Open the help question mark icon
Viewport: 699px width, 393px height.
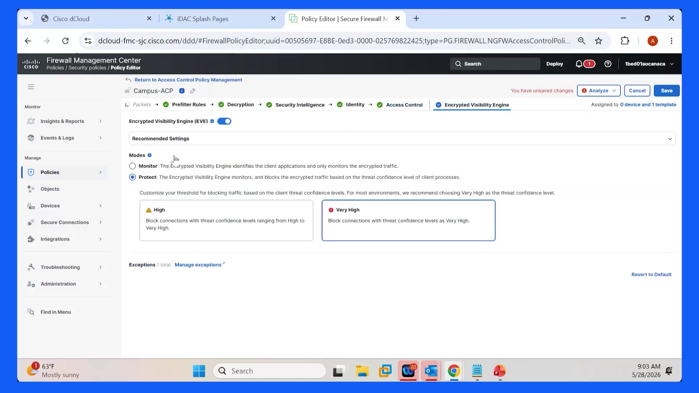(608, 64)
